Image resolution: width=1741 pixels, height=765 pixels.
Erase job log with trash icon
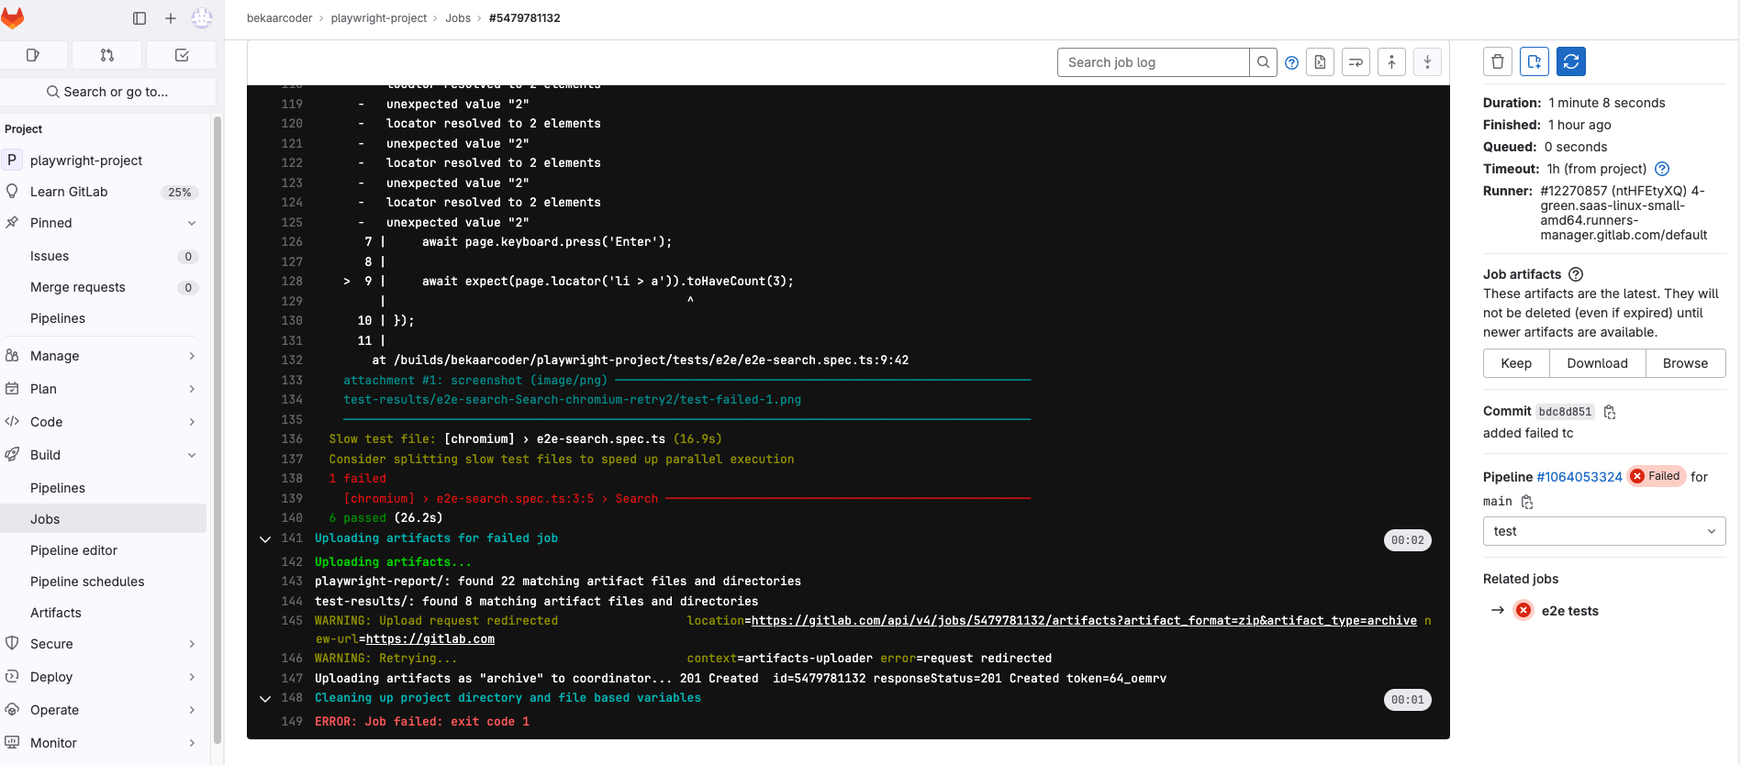(x=1498, y=61)
